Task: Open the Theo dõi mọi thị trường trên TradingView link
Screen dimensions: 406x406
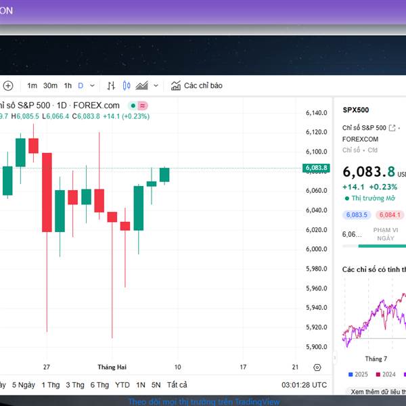Action: 204,402
